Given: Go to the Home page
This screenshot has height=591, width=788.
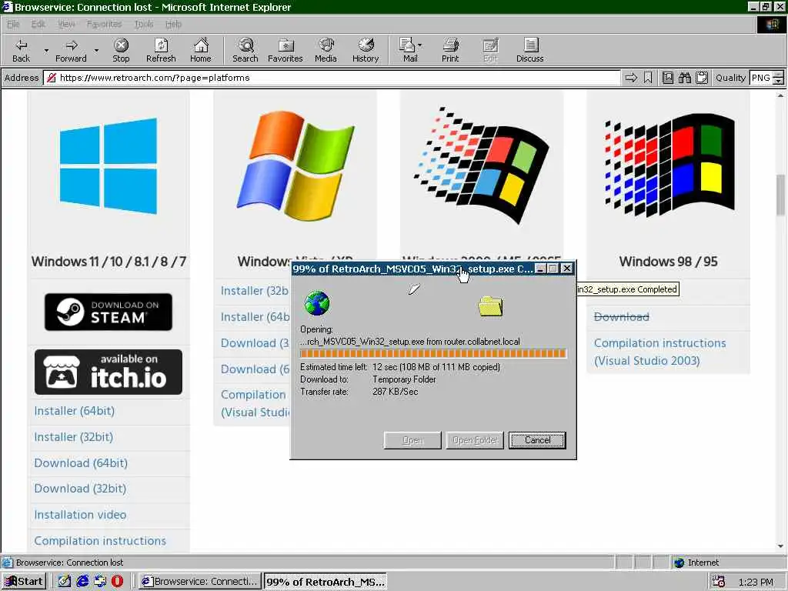Looking at the screenshot, I should point(201,50).
